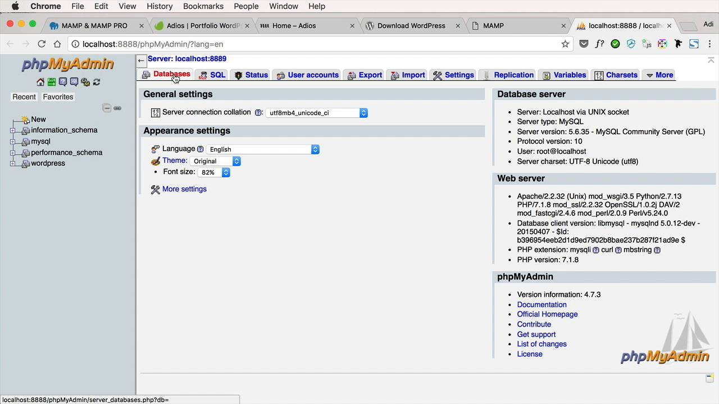
Task: Open the More tab dropdown
Action: (x=659, y=75)
